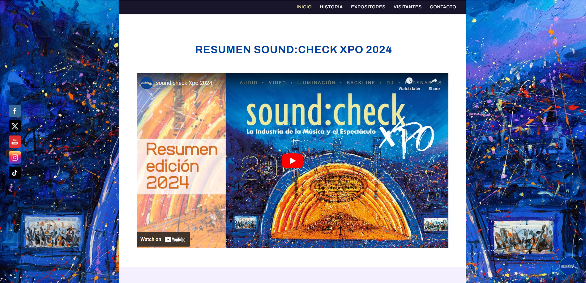Open the X (Twitter) social icon
The image size is (586, 283).
[x=15, y=126]
